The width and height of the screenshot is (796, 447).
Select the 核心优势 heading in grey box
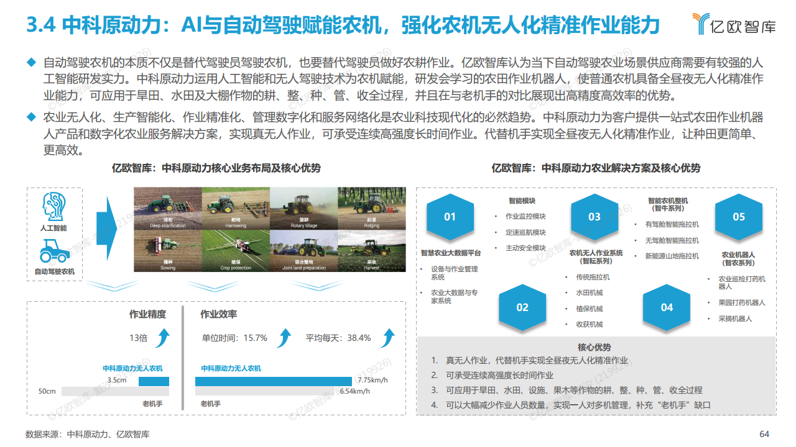tap(595, 347)
